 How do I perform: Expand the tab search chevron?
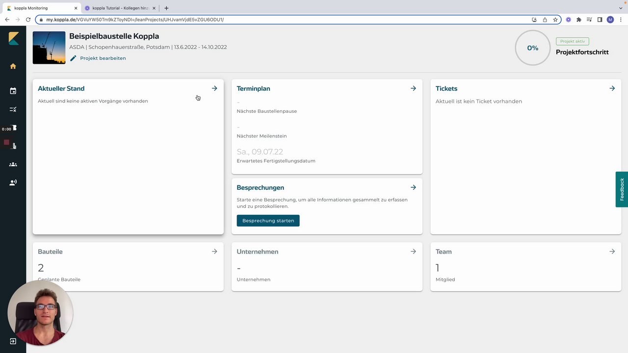pyautogui.click(x=621, y=8)
